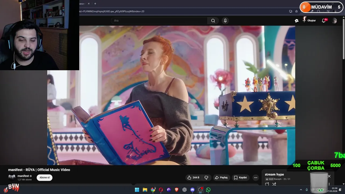Click the YouTube search magnifier button
Viewport: 345px width, 194px height.
pos(213,20)
